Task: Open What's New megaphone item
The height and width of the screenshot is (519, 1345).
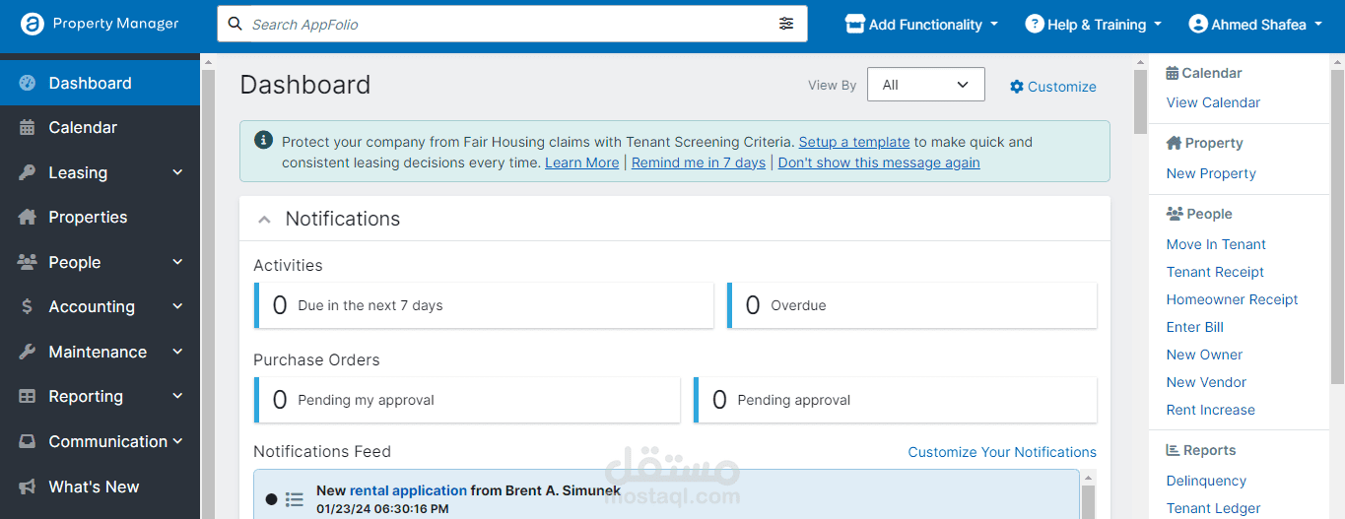Action: 100,487
